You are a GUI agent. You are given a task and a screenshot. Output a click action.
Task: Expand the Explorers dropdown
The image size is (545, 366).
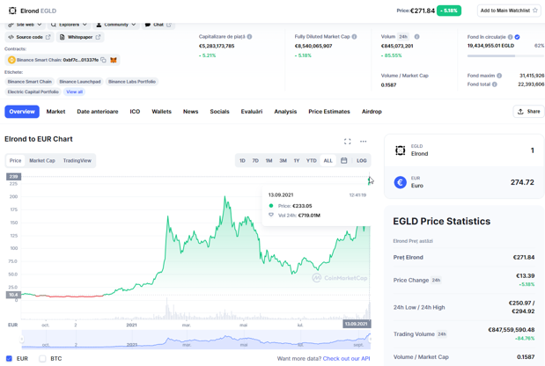[69, 25]
